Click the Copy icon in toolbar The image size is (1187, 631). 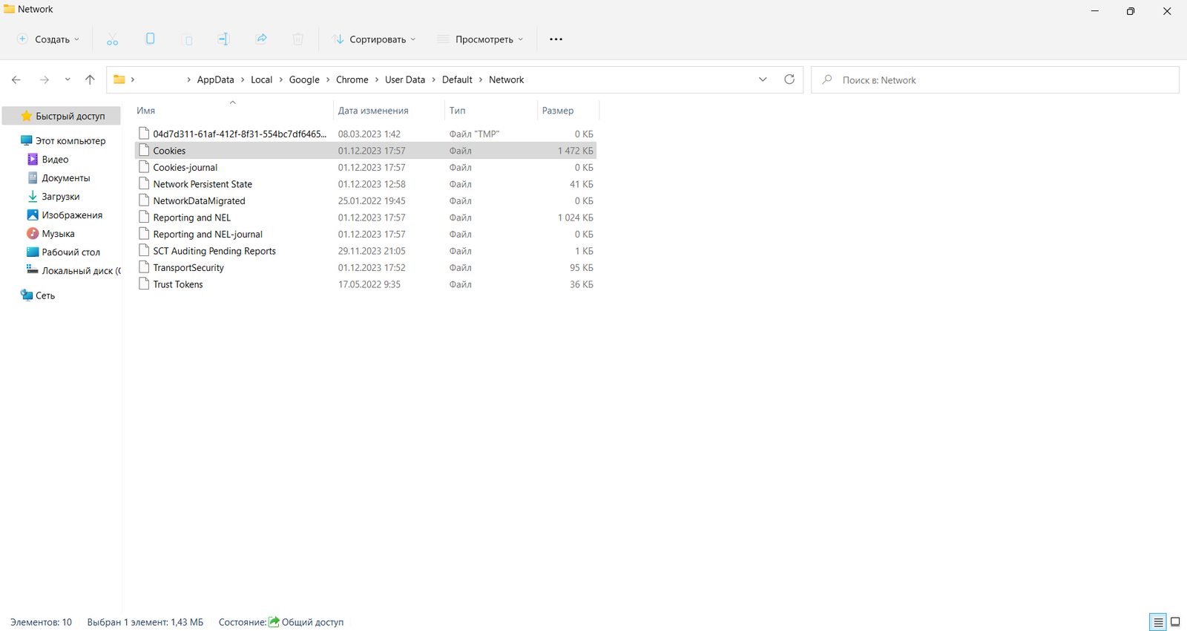pos(150,39)
